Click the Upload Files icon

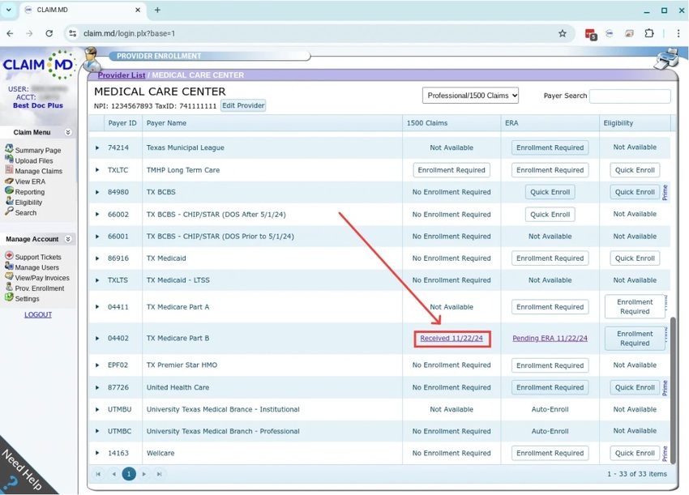click(9, 160)
